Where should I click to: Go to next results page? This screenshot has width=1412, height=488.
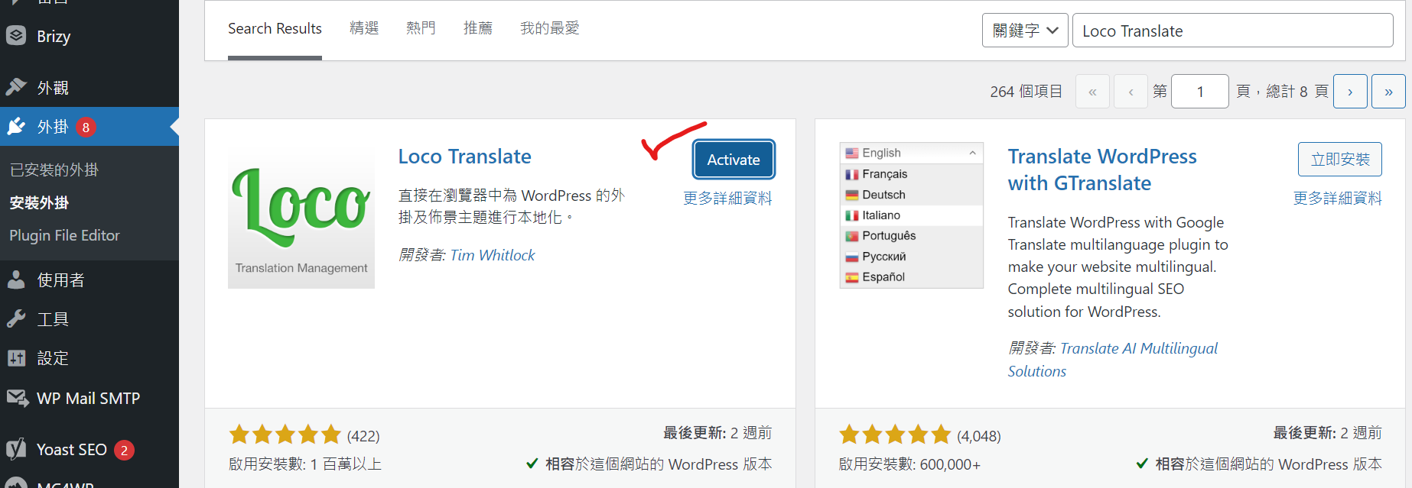coord(1350,92)
